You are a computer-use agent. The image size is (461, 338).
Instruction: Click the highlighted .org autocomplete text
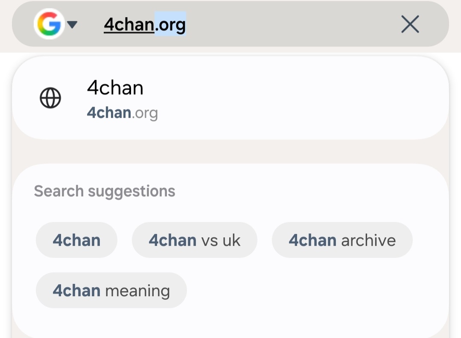click(x=170, y=25)
